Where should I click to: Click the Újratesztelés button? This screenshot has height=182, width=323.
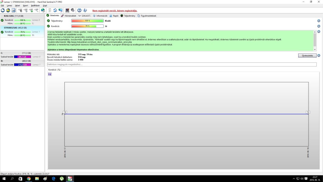pyautogui.click(x=307, y=56)
